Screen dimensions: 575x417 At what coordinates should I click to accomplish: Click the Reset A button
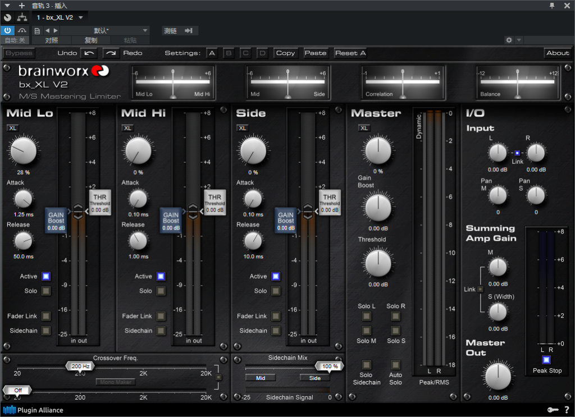[350, 53]
